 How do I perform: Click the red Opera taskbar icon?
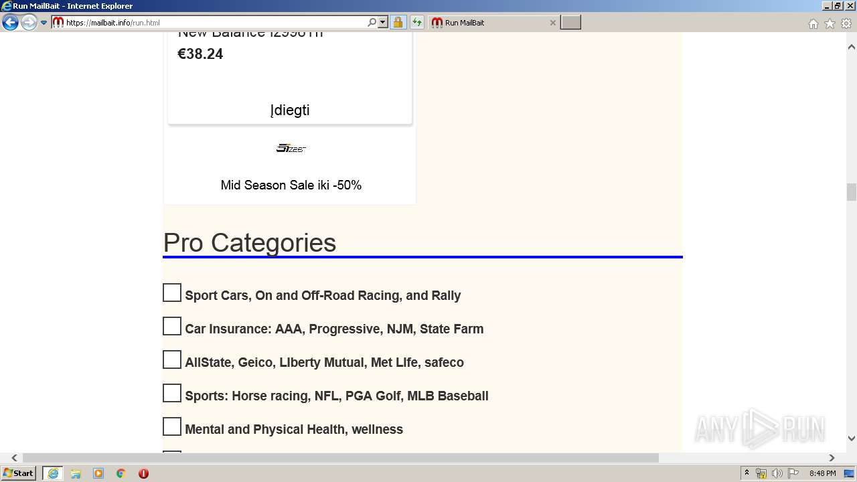point(143,473)
